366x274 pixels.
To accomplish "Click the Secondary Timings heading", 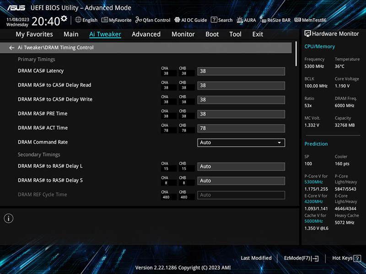I will (39, 155).
